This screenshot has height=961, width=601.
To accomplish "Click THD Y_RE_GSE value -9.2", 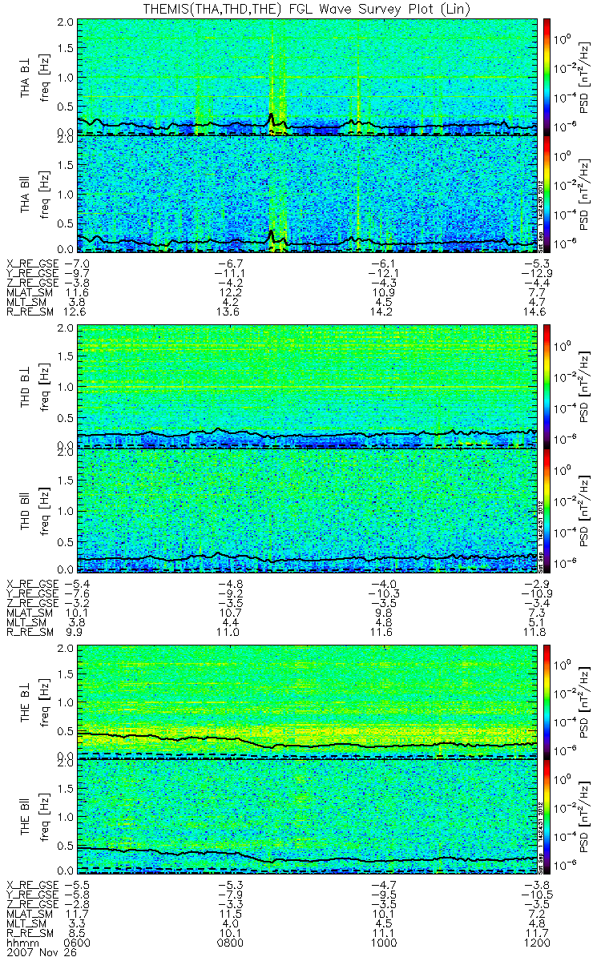I will pos(230,593).
